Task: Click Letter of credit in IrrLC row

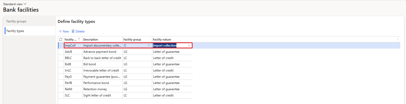Action: pyautogui.click(x=172, y=70)
